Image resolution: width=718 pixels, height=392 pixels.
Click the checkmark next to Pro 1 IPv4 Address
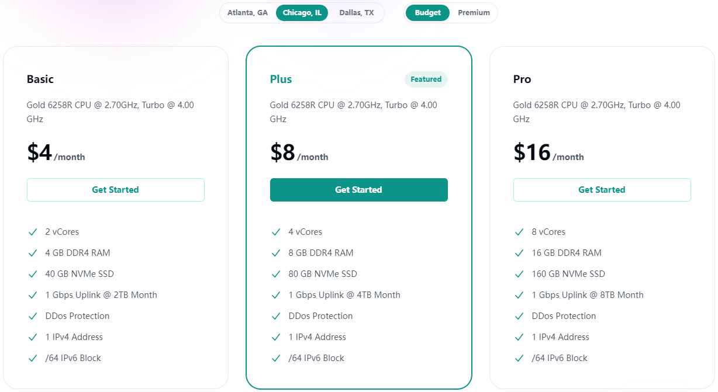519,337
